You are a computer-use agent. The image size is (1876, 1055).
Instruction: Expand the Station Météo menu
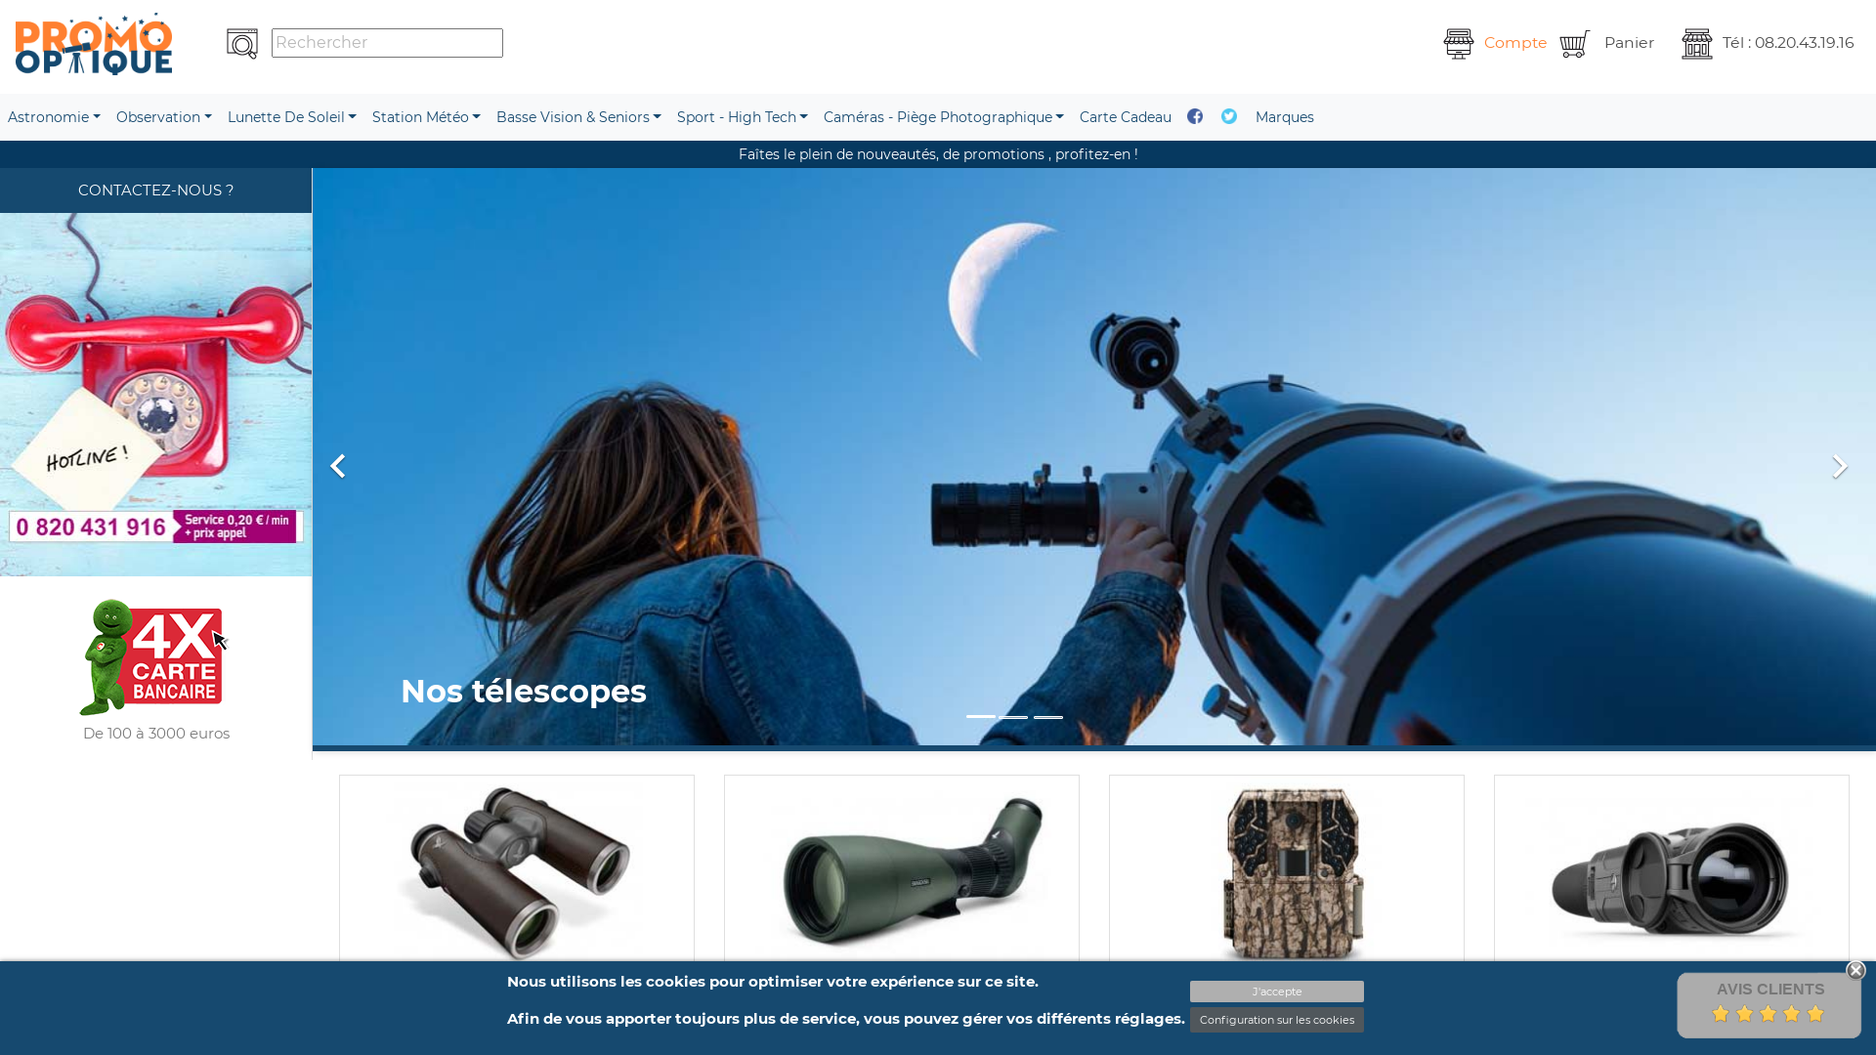(x=426, y=117)
